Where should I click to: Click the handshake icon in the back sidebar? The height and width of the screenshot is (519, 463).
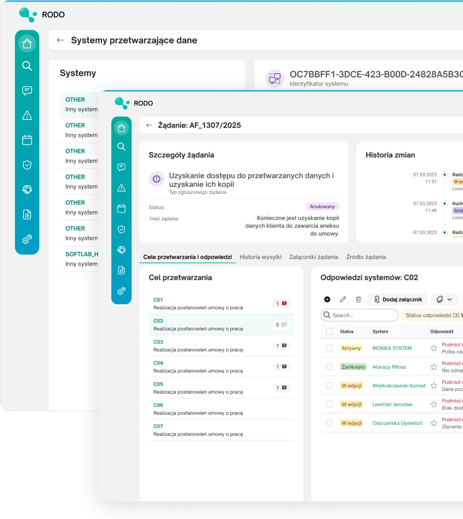click(27, 190)
